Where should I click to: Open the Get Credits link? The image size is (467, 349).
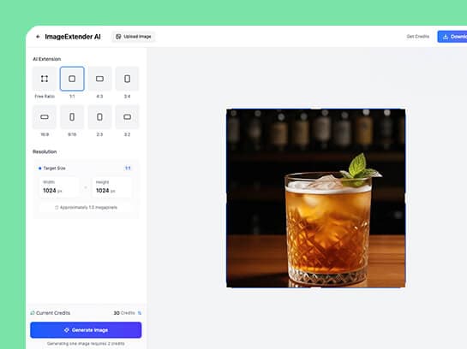(x=418, y=36)
